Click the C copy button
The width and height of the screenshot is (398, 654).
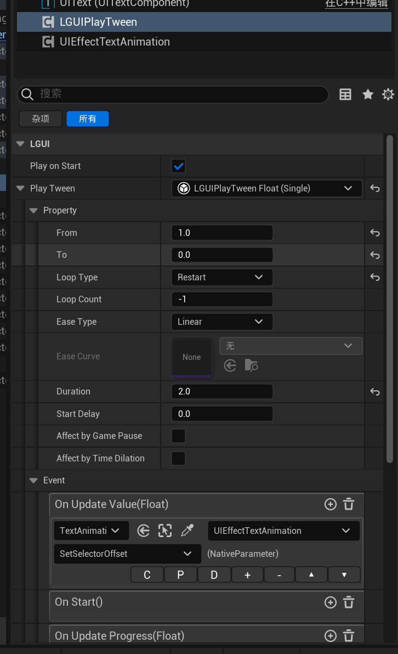point(147,575)
